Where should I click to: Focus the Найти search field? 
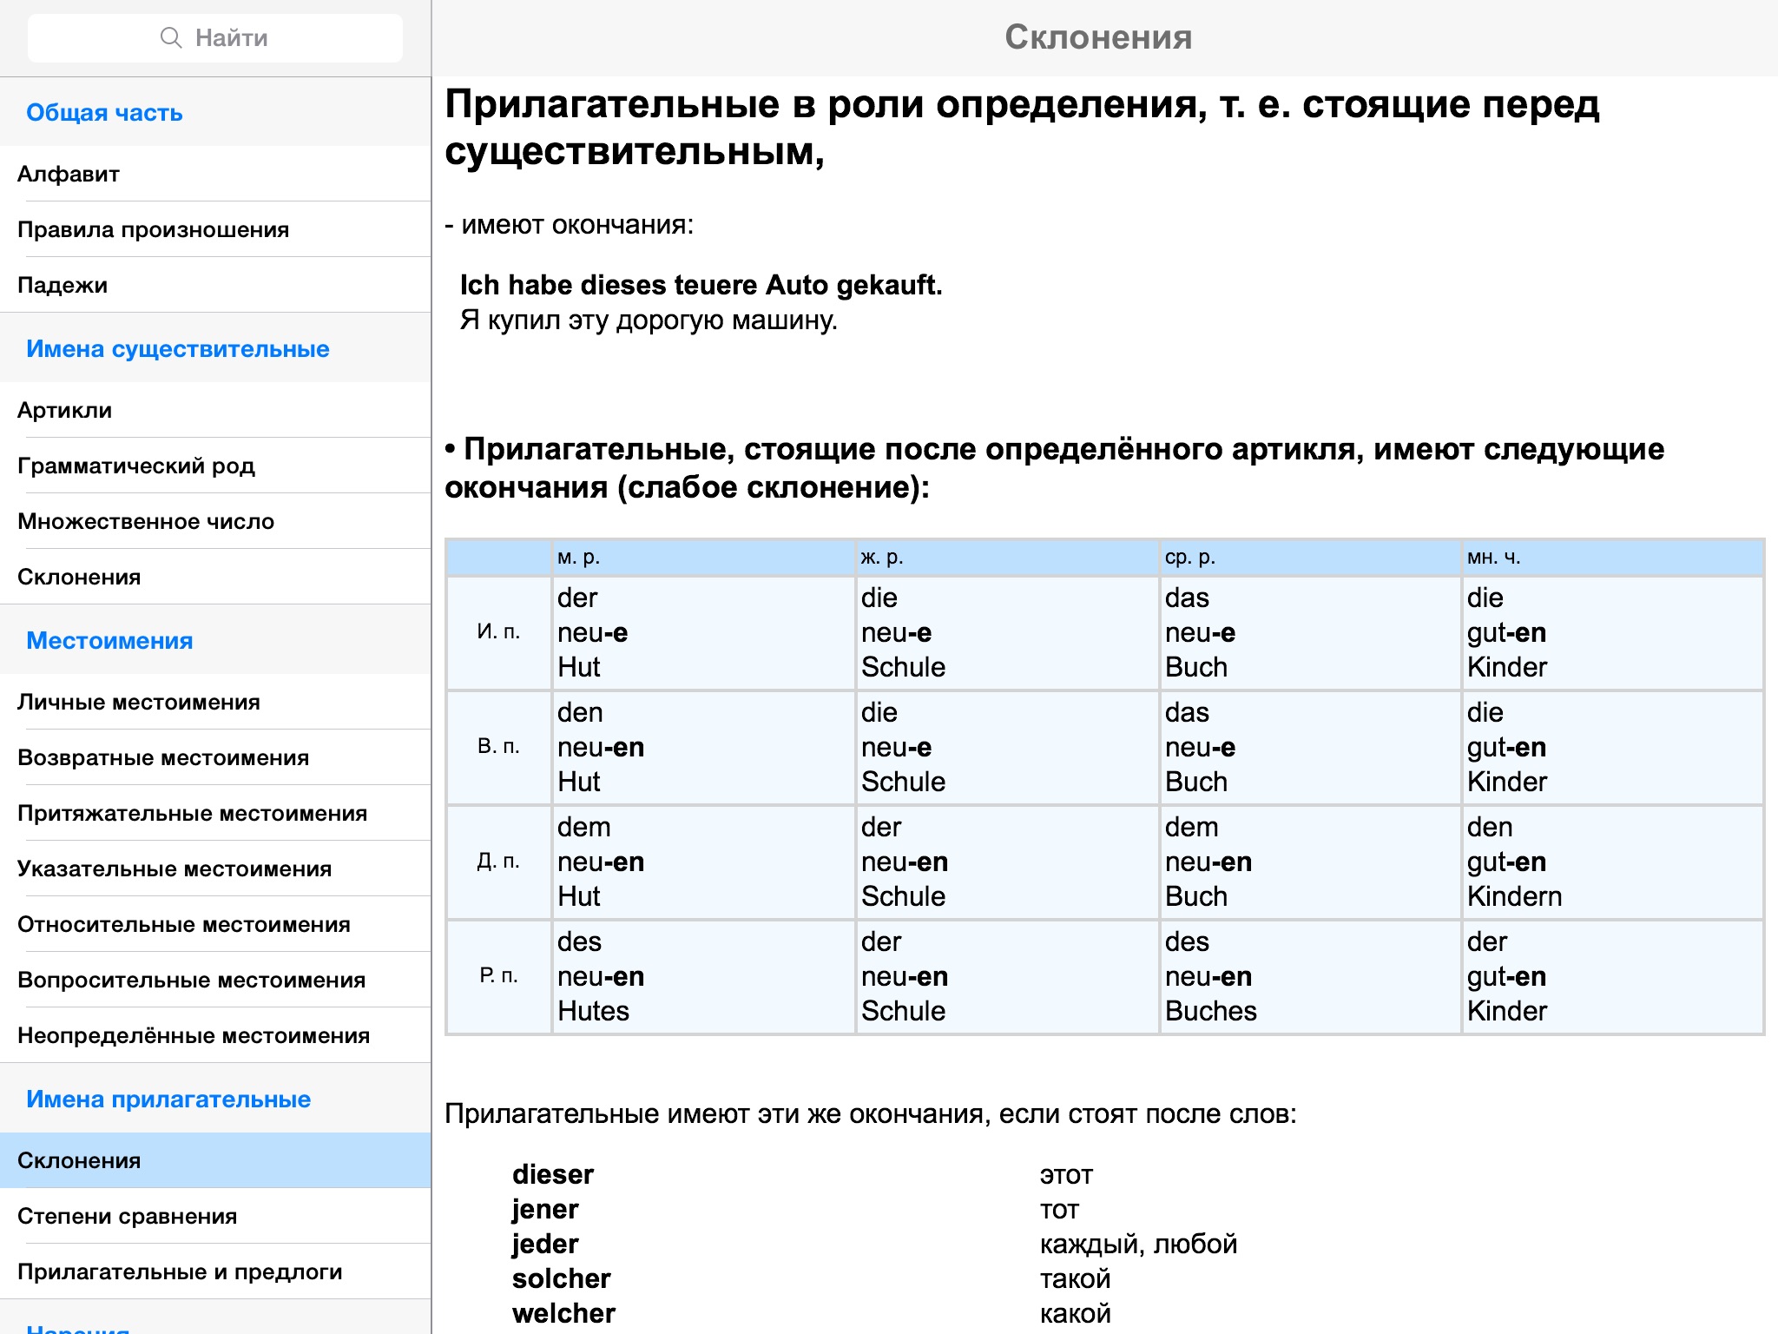(215, 37)
